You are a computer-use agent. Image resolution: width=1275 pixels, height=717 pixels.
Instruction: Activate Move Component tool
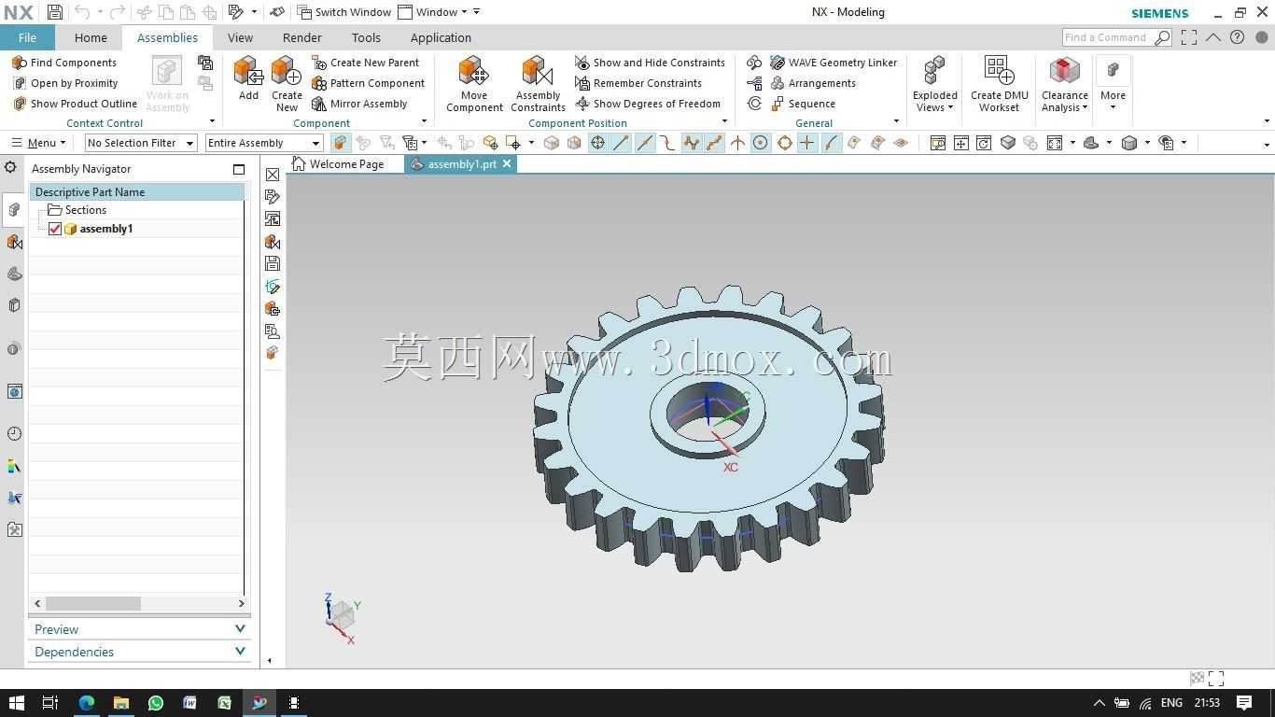(x=474, y=84)
